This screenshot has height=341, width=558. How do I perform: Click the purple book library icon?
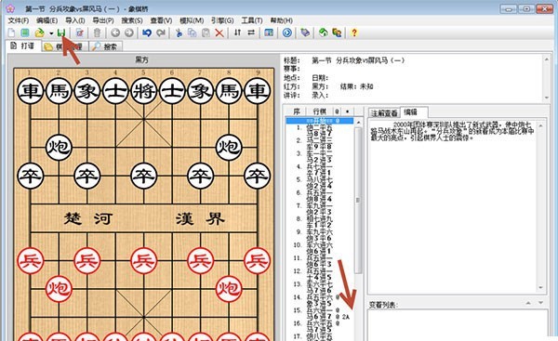(305, 33)
